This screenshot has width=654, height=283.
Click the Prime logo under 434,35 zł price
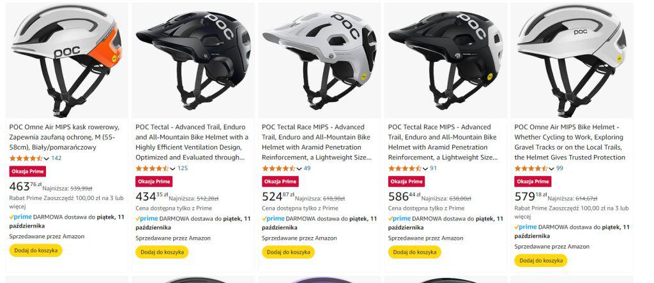pyautogui.click(x=148, y=219)
